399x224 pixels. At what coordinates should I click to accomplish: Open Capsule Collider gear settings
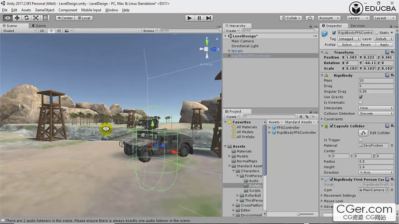[392, 126]
